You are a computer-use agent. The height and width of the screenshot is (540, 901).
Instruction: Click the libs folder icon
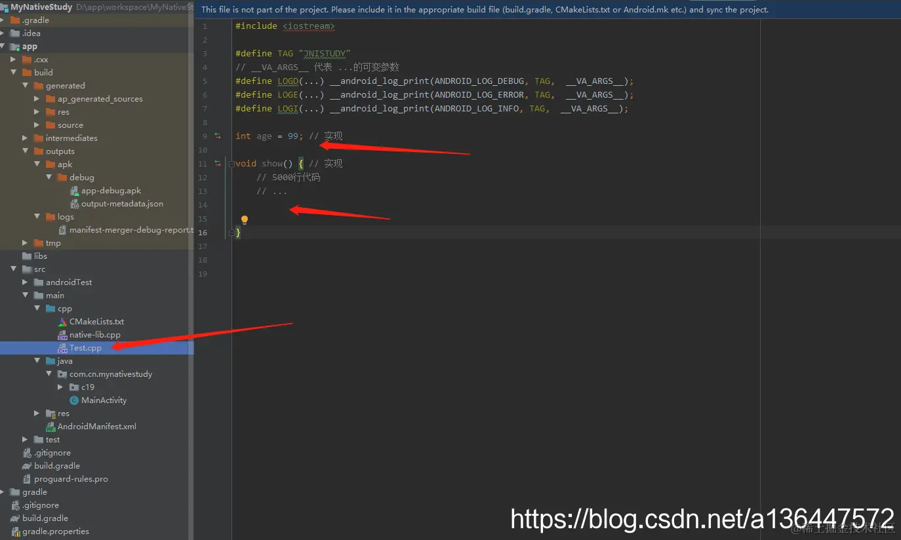tap(27, 256)
